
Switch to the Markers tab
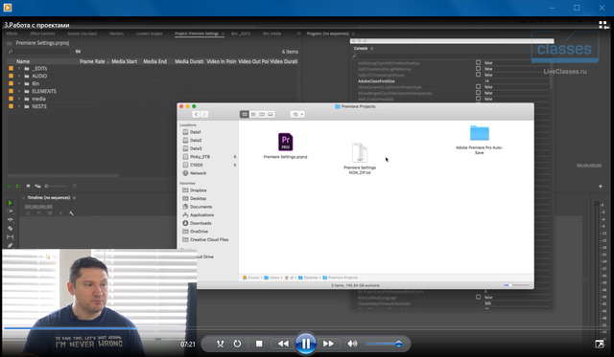pos(116,33)
